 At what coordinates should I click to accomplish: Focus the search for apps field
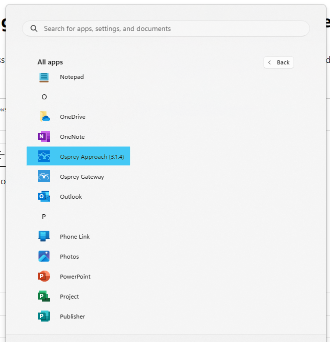tap(166, 28)
